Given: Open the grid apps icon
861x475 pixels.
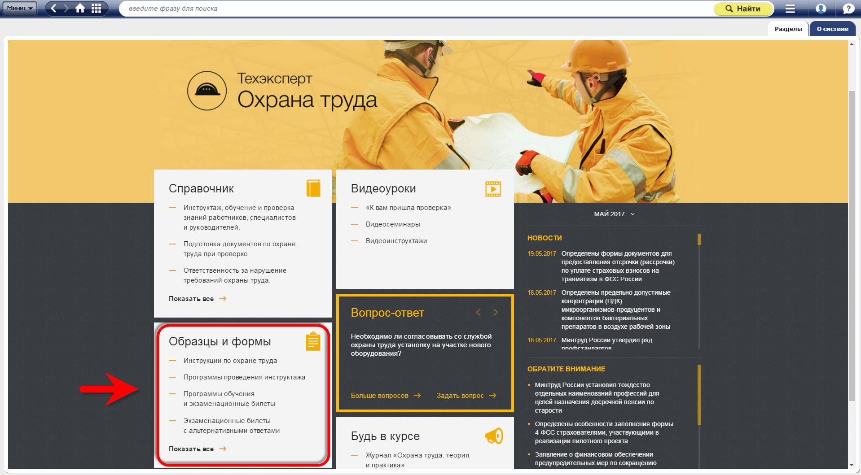Looking at the screenshot, I should click(96, 8).
